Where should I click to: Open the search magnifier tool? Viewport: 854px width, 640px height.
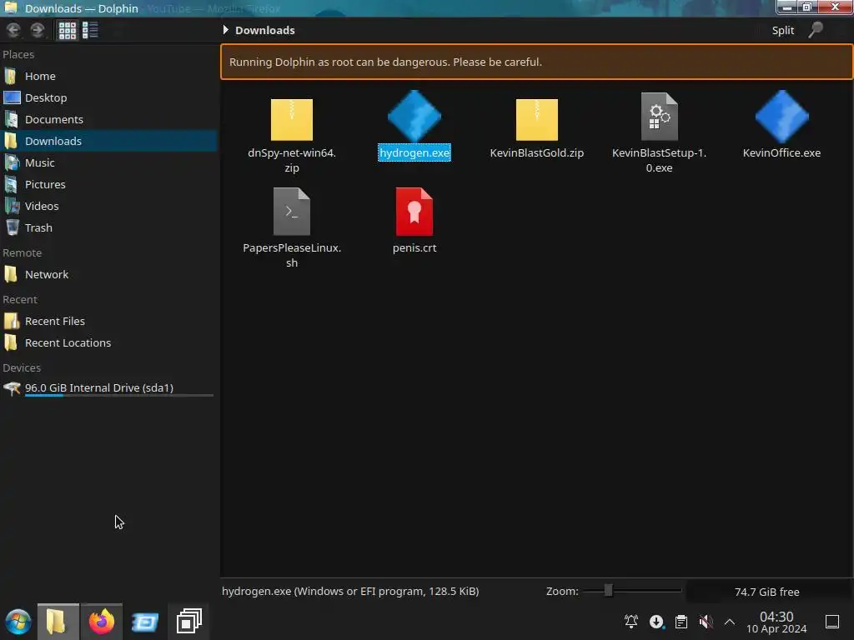[x=816, y=30]
